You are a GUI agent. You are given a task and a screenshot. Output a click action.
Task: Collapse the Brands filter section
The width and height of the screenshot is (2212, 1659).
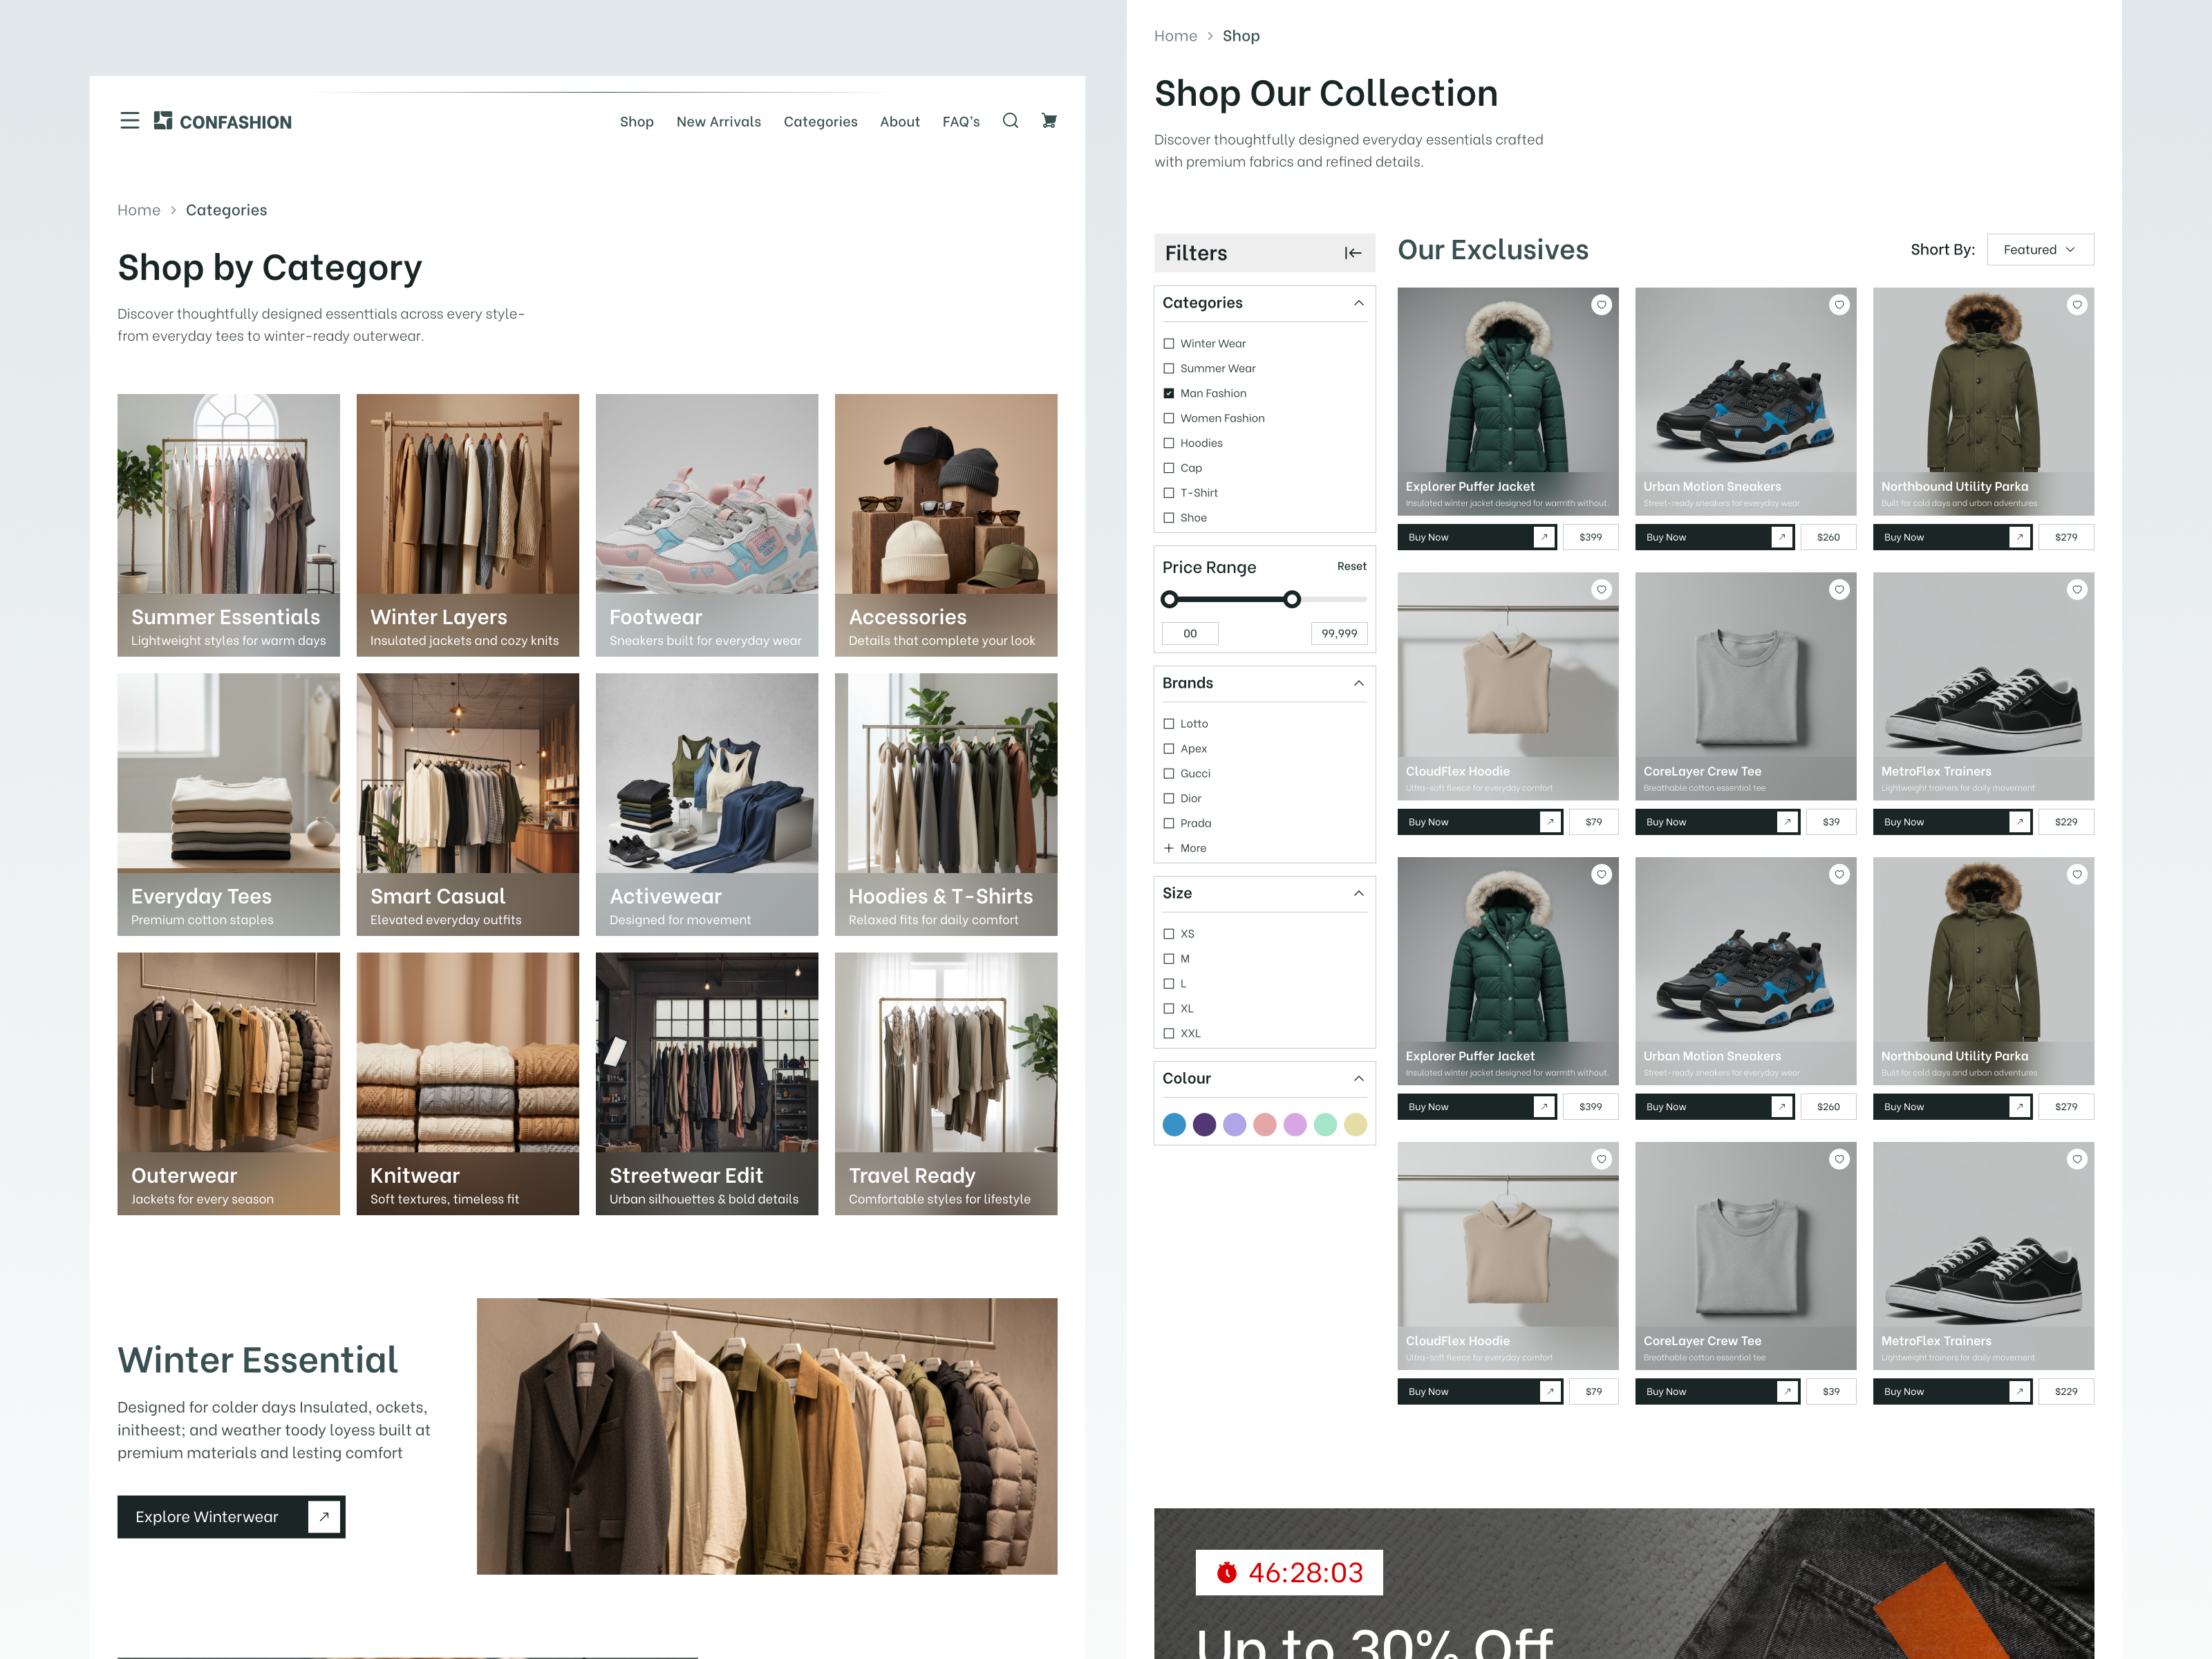pos(1358,683)
